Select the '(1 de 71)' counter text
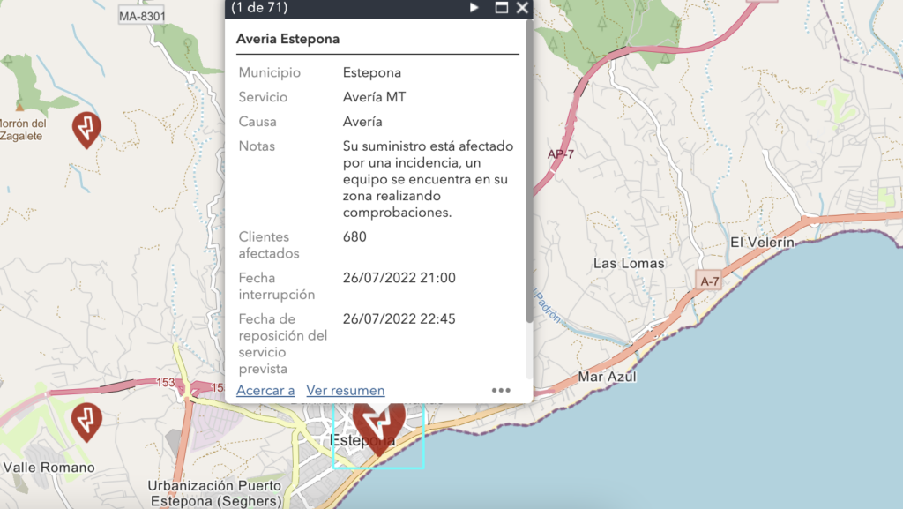Viewport: 903px width, 509px height. 259,7
